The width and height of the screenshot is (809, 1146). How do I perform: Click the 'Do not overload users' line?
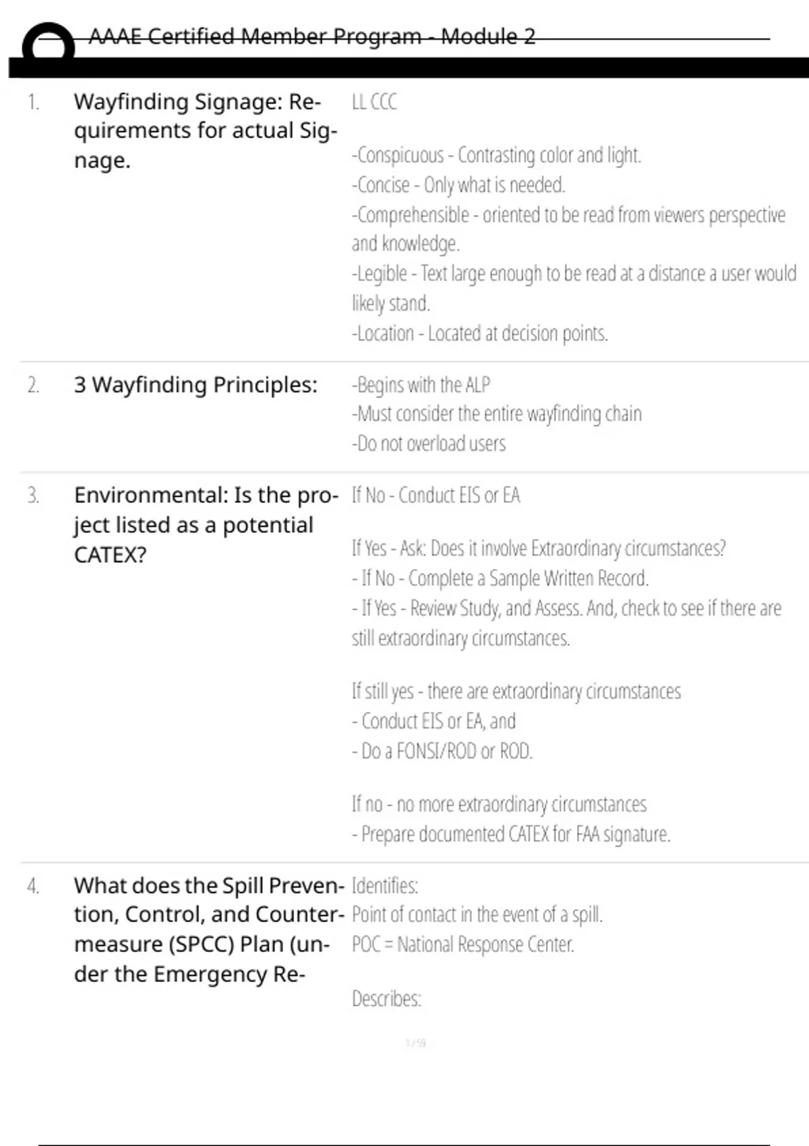428,444
